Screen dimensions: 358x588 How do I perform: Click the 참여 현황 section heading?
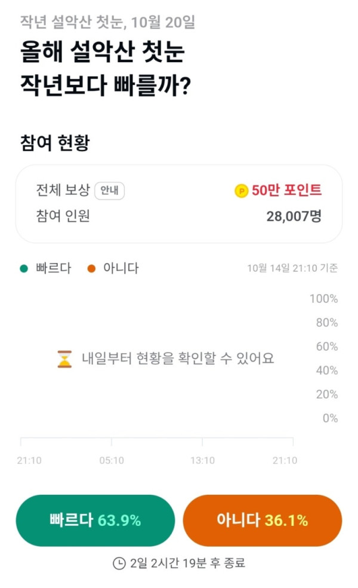pos(55,142)
